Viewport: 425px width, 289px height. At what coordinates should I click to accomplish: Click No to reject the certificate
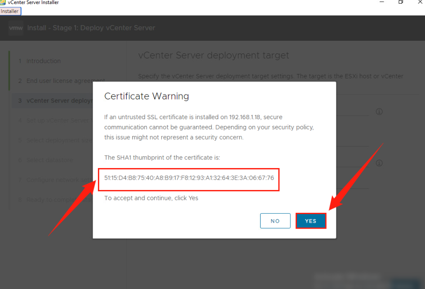coord(275,220)
